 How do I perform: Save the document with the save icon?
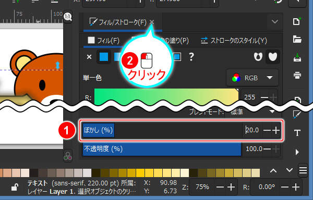pos(297,57)
